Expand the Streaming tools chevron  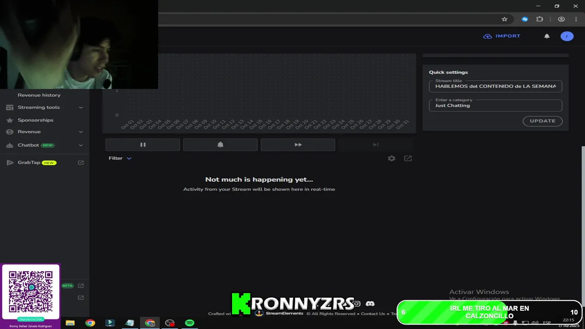[x=81, y=107]
